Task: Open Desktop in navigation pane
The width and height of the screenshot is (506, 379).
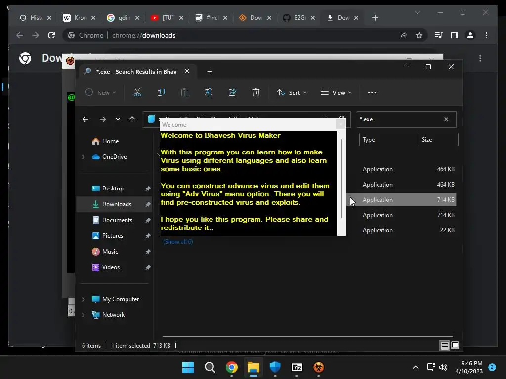Action: pos(113,189)
